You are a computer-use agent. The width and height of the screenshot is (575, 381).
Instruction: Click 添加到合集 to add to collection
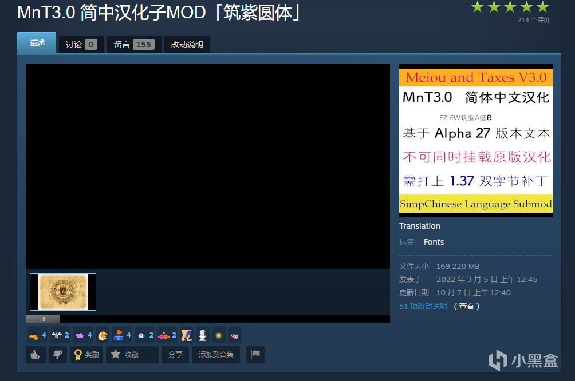(215, 355)
